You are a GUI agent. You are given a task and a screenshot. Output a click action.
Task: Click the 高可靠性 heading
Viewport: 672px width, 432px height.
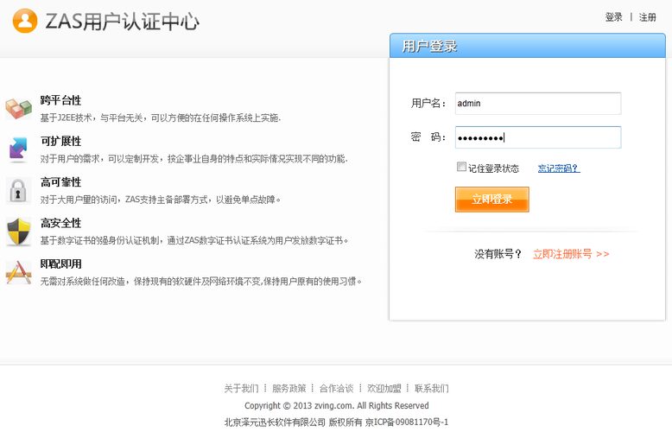[x=60, y=182]
